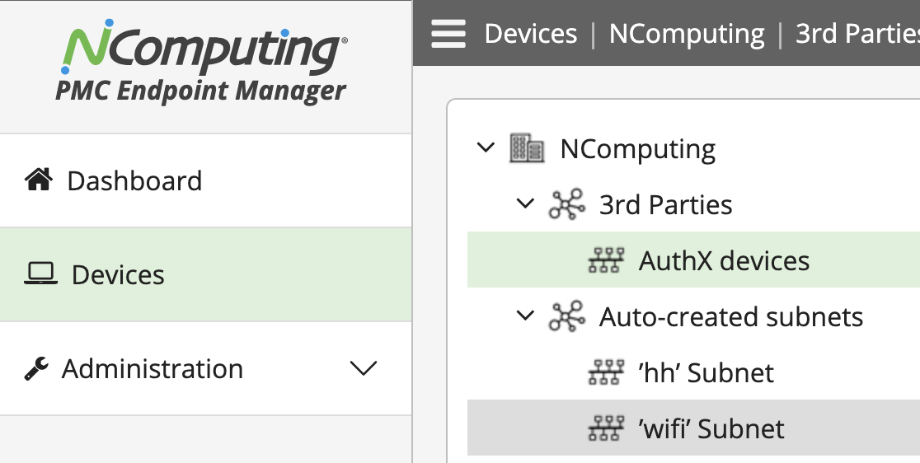Click the 3rd Parties network group icon

tap(566, 204)
